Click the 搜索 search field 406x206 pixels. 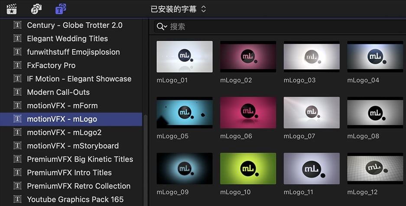pyautogui.click(x=280, y=26)
